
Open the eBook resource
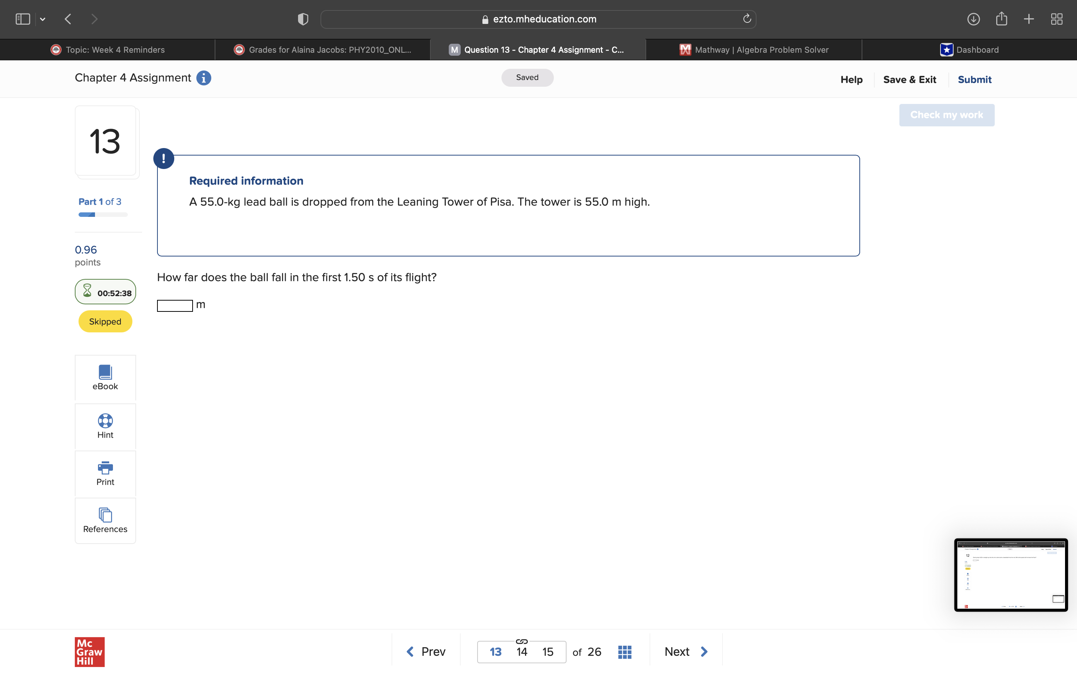click(105, 378)
